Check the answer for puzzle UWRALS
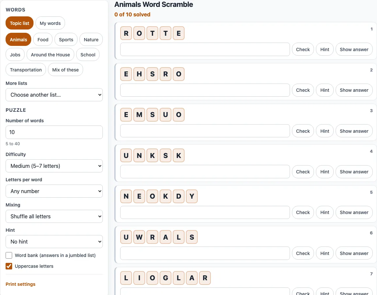This screenshot has height=295, width=377. coord(303,253)
